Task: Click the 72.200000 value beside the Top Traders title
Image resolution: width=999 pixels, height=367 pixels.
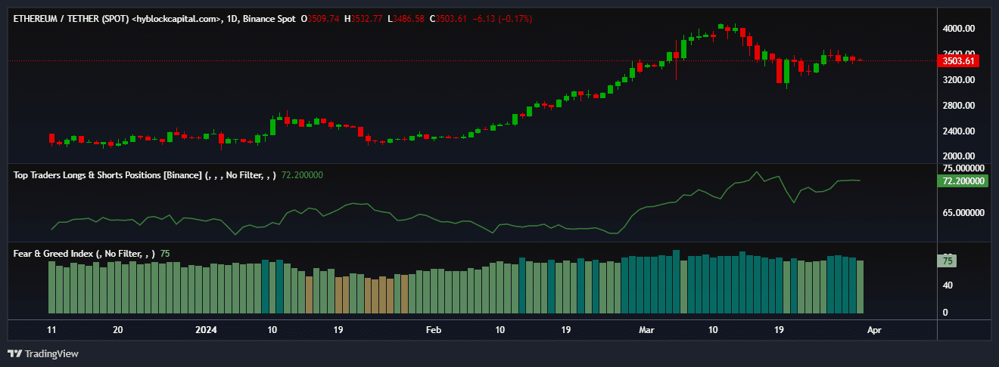Action: pos(302,175)
